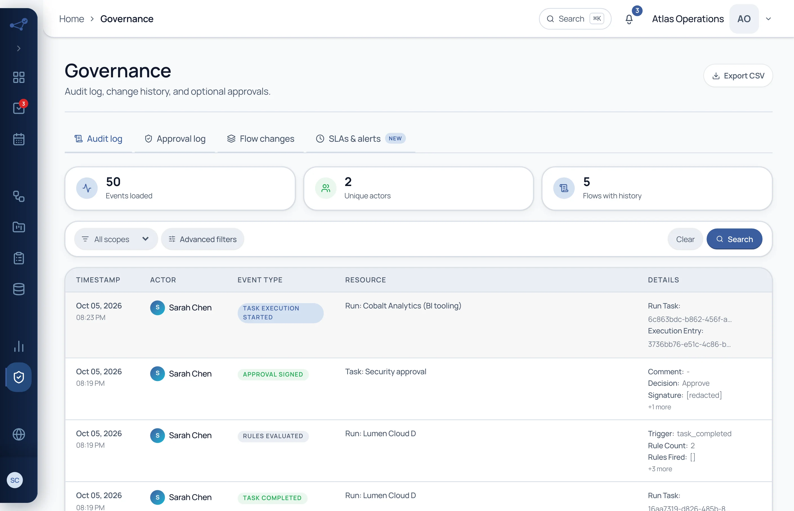The height and width of the screenshot is (511, 794).
Task: Click the Approval Signed badge
Action: (273, 374)
